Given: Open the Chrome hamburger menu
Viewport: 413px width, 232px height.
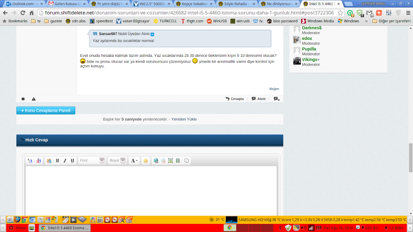Looking at the screenshot, I should pyautogui.click(x=408, y=13).
